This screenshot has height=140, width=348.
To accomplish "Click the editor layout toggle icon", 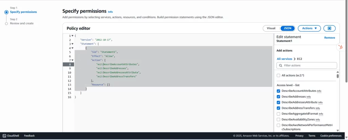I will (x=329, y=28).
